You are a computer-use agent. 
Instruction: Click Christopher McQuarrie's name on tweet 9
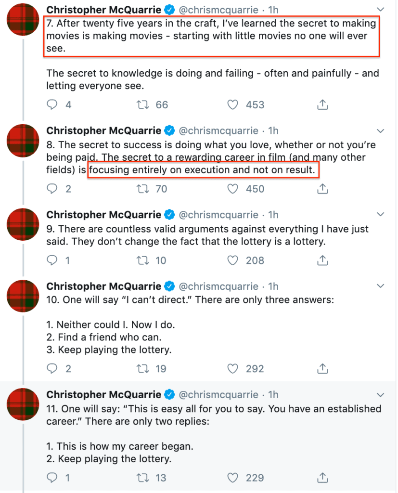(105, 214)
